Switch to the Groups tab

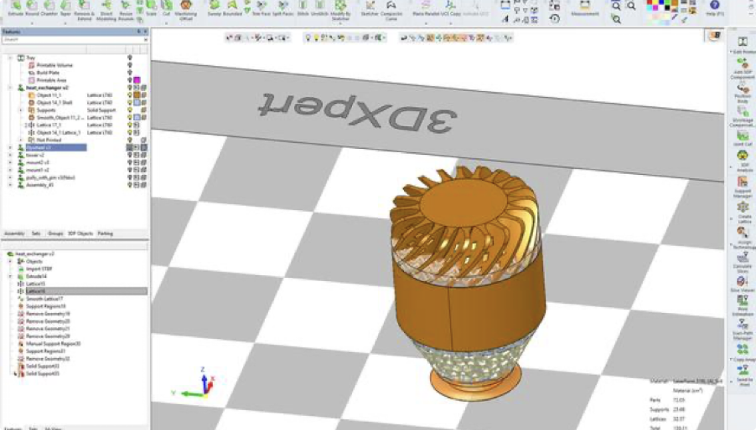tap(55, 233)
